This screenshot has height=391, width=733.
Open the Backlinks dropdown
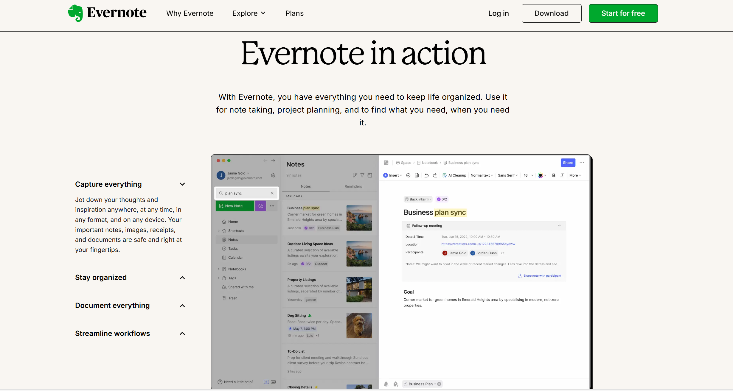click(x=418, y=199)
